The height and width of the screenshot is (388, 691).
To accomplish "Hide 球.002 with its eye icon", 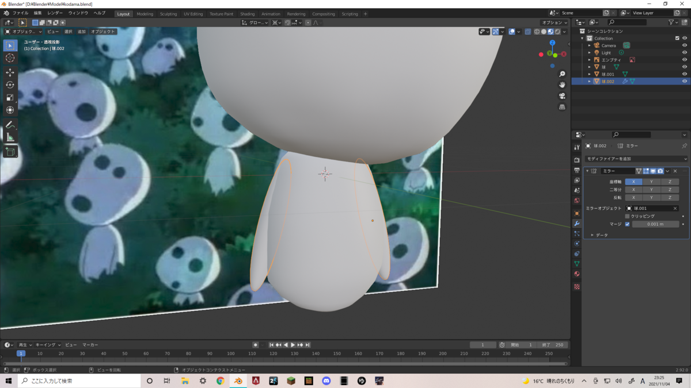I will pyautogui.click(x=685, y=82).
